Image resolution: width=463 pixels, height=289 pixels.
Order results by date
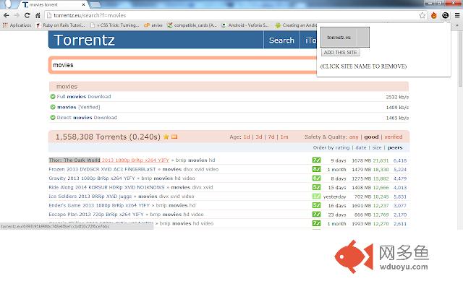(361, 147)
